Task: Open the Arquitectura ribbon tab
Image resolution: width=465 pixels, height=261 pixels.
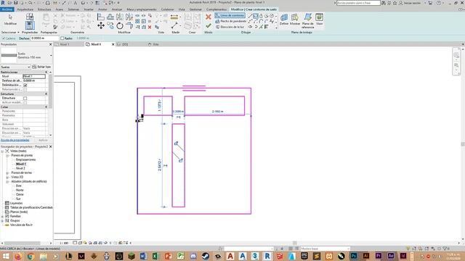Action: (25, 9)
